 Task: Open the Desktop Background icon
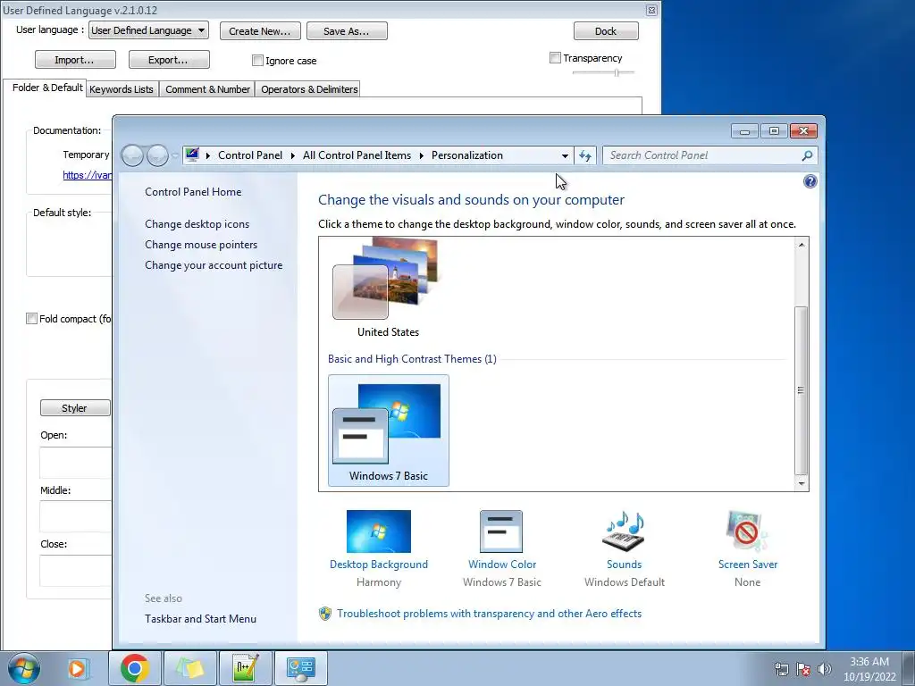[379, 531]
